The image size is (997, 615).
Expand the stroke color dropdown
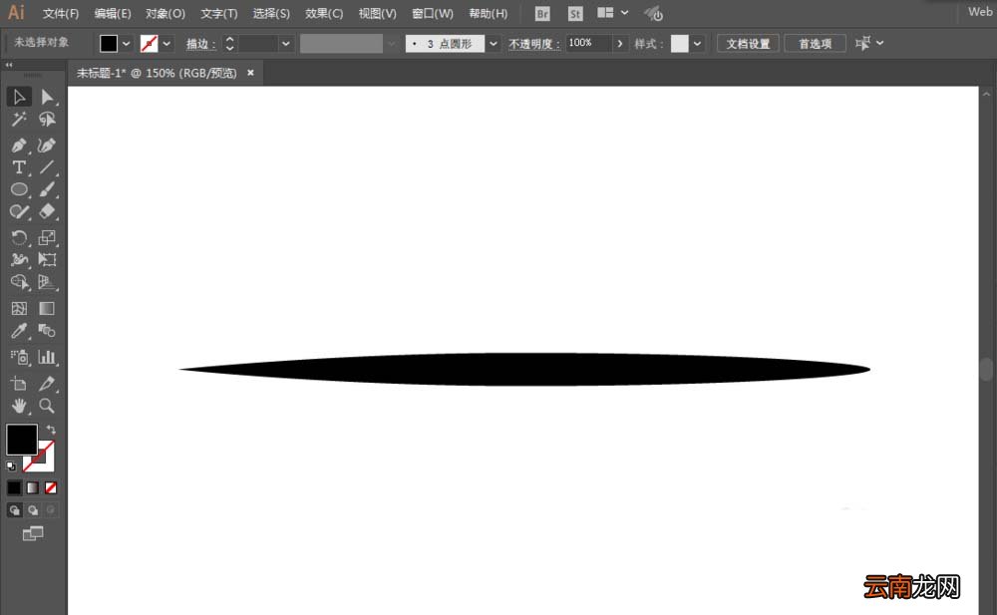(166, 44)
